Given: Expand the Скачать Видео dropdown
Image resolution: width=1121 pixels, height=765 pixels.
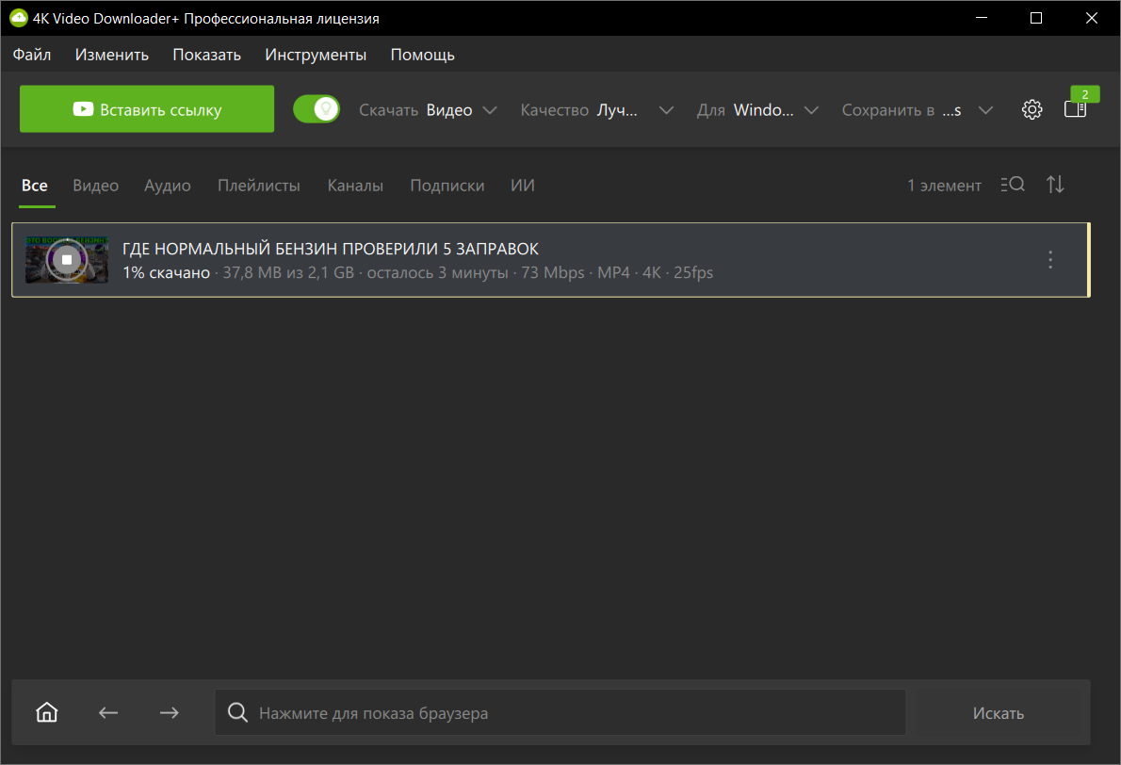Looking at the screenshot, I should (428, 110).
